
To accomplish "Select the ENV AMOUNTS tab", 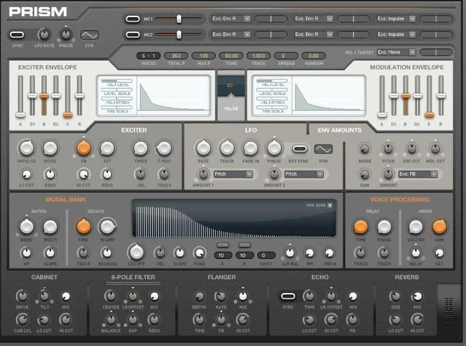I will click(x=339, y=130).
